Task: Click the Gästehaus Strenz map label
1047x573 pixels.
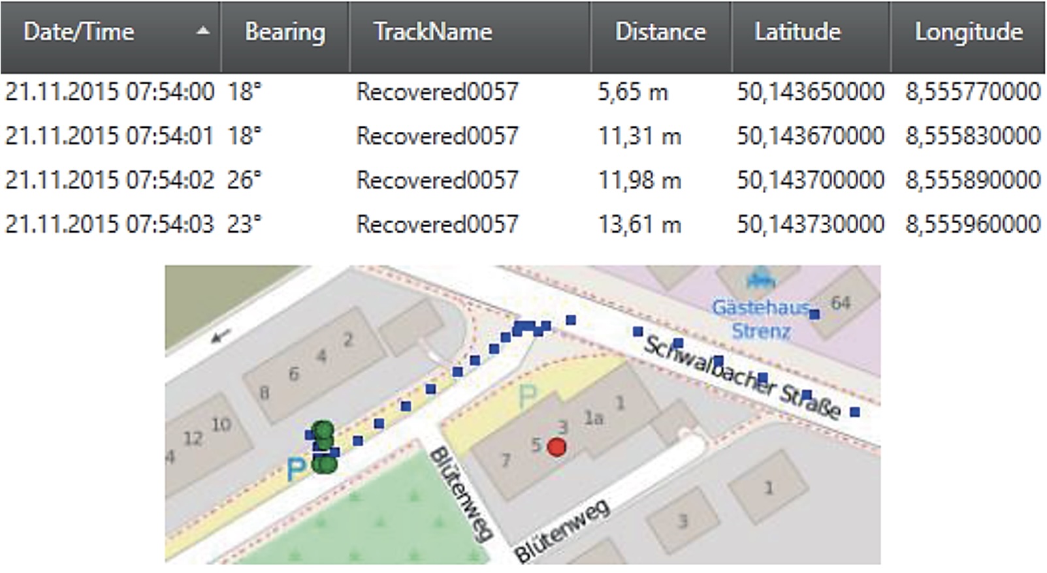Action: [761, 319]
